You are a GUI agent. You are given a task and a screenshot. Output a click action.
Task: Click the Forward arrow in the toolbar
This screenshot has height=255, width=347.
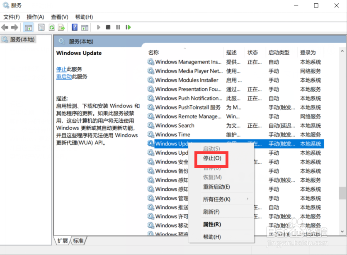coord(15,27)
